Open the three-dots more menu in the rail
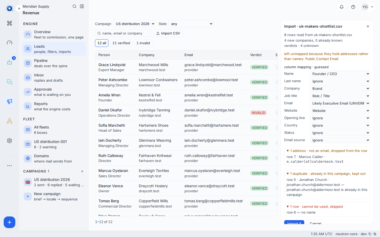This screenshot has width=380, height=237. click(9, 166)
